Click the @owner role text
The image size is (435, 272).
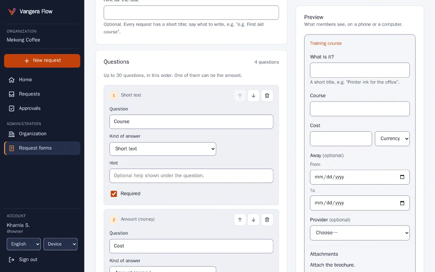[15, 231]
